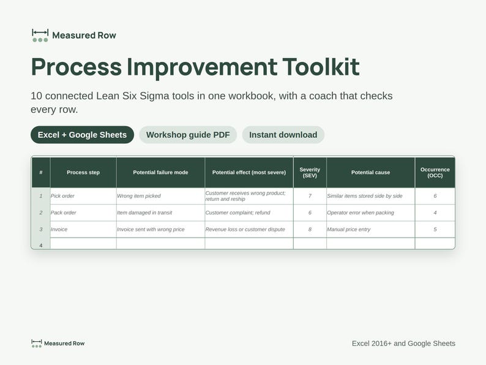Click the Excel 2016+ and Google Sheets footer text
Image resolution: width=486 pixels, height=365 pixels.
tap(403, 344)
